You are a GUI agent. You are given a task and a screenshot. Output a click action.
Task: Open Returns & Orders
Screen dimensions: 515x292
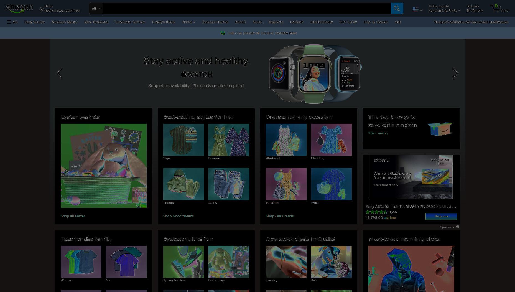pos(475,8)
